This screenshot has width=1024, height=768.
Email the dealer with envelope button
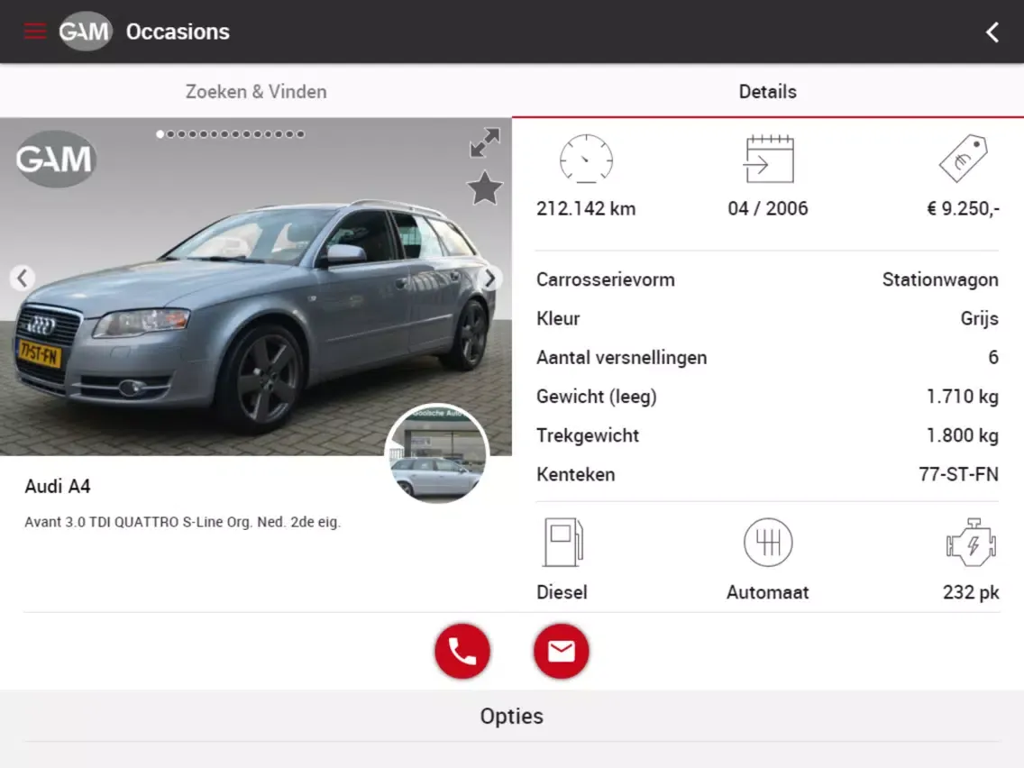[561, 651]
